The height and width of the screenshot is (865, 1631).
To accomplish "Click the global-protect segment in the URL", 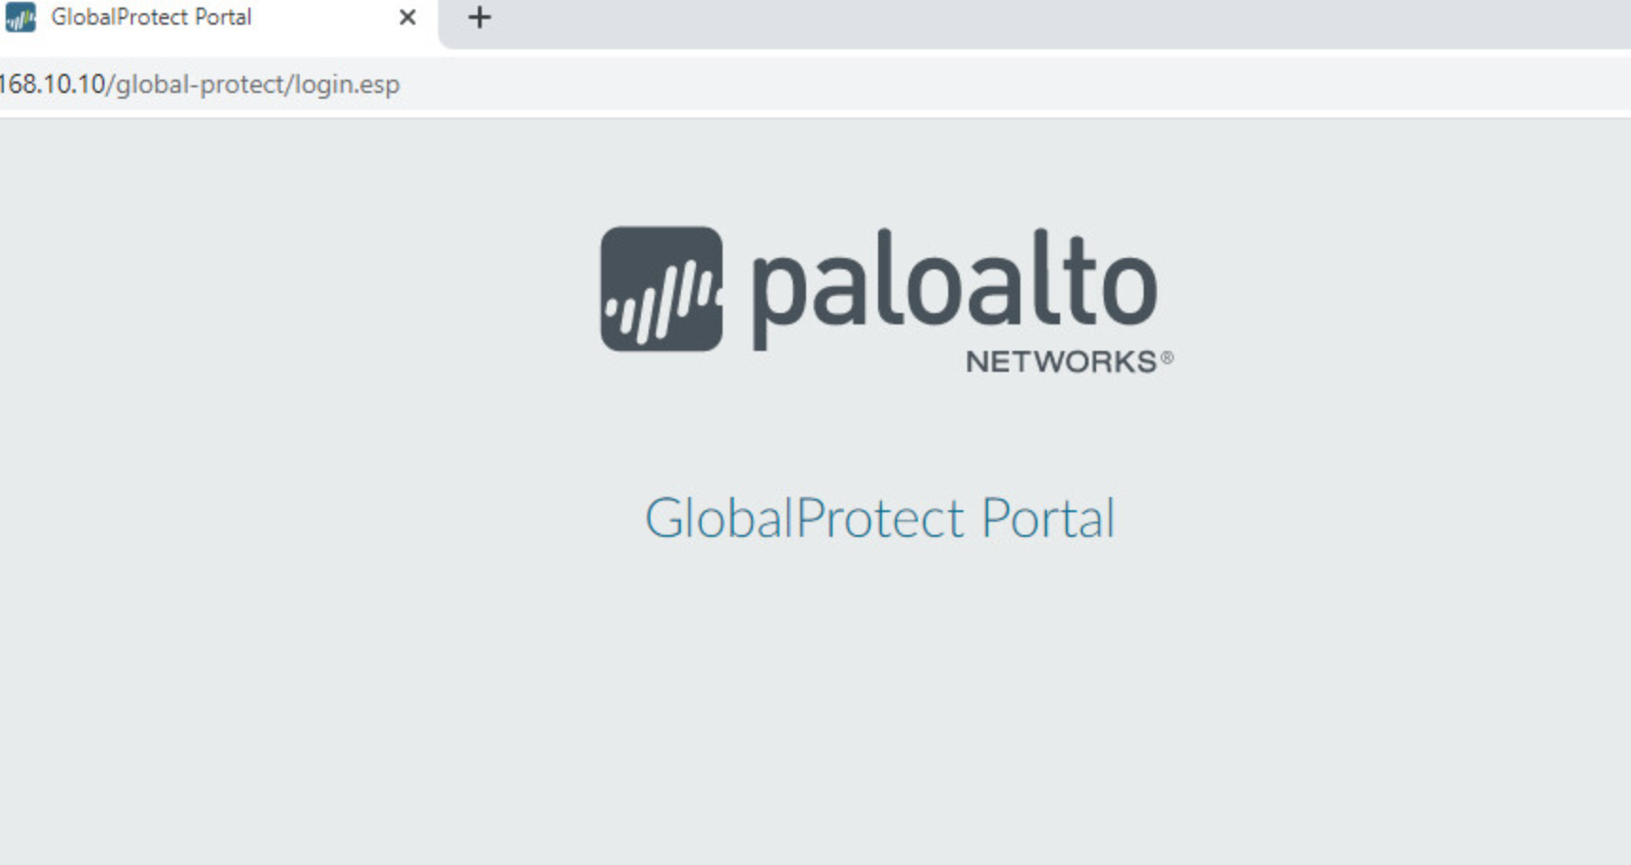I will 200,84.
